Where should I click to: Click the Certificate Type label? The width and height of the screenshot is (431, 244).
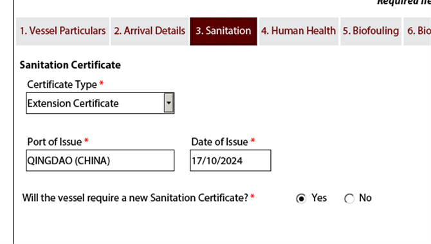click(62, 85)
